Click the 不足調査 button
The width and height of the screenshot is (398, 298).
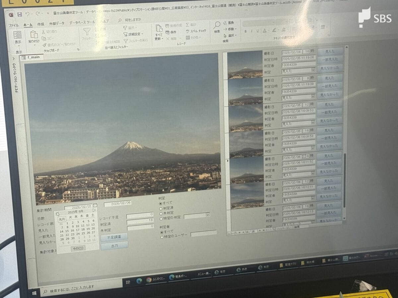[114, 237]
